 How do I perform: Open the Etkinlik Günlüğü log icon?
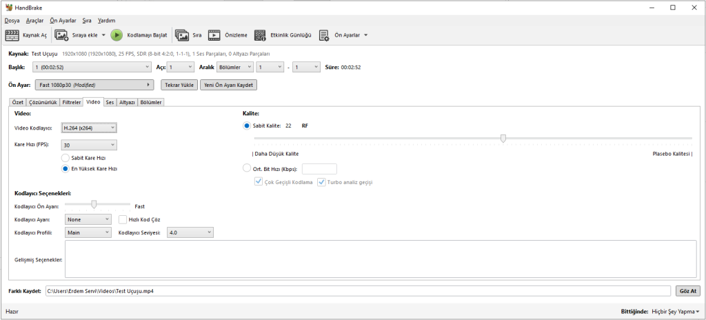(x=260, y=35)
